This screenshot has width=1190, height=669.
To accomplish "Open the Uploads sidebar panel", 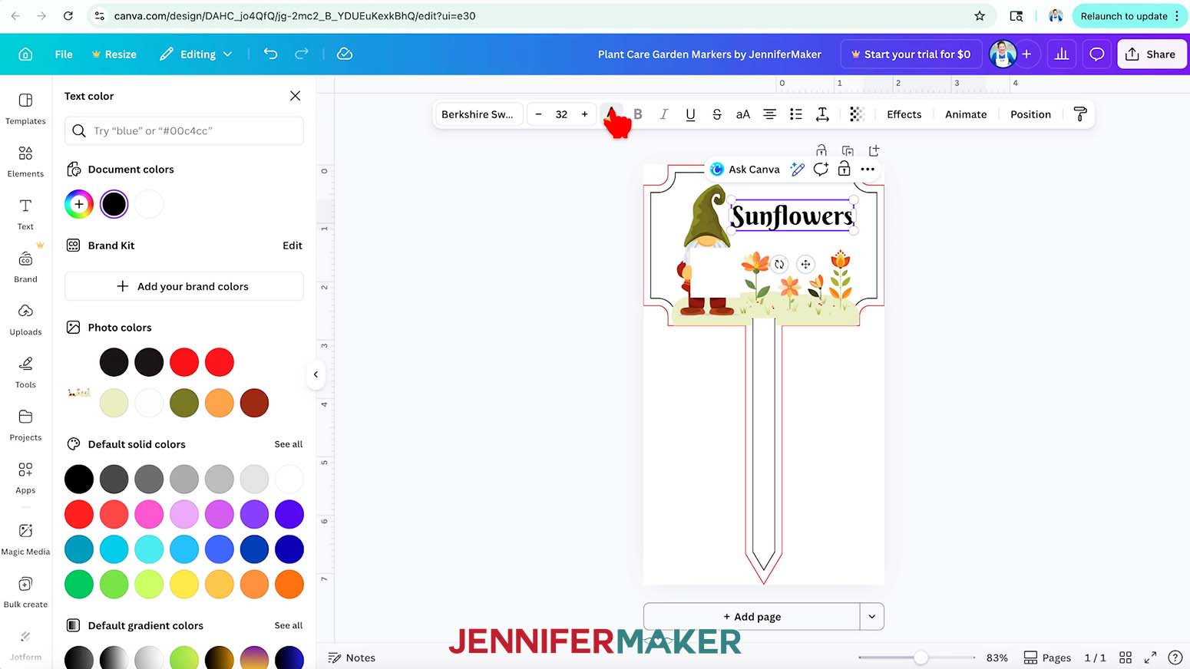I will pos(25,320).
